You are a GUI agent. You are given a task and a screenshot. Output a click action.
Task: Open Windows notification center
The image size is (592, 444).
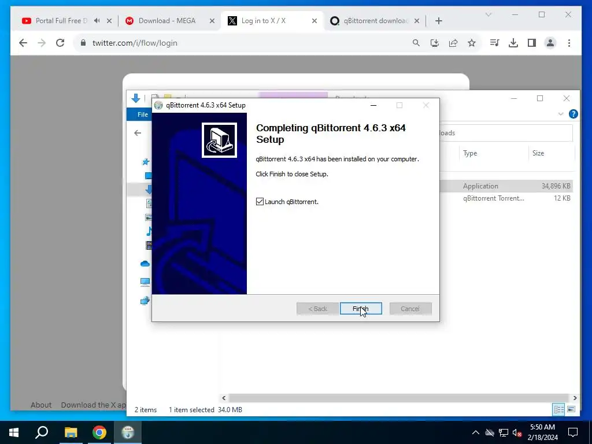(x=573, y=432)
